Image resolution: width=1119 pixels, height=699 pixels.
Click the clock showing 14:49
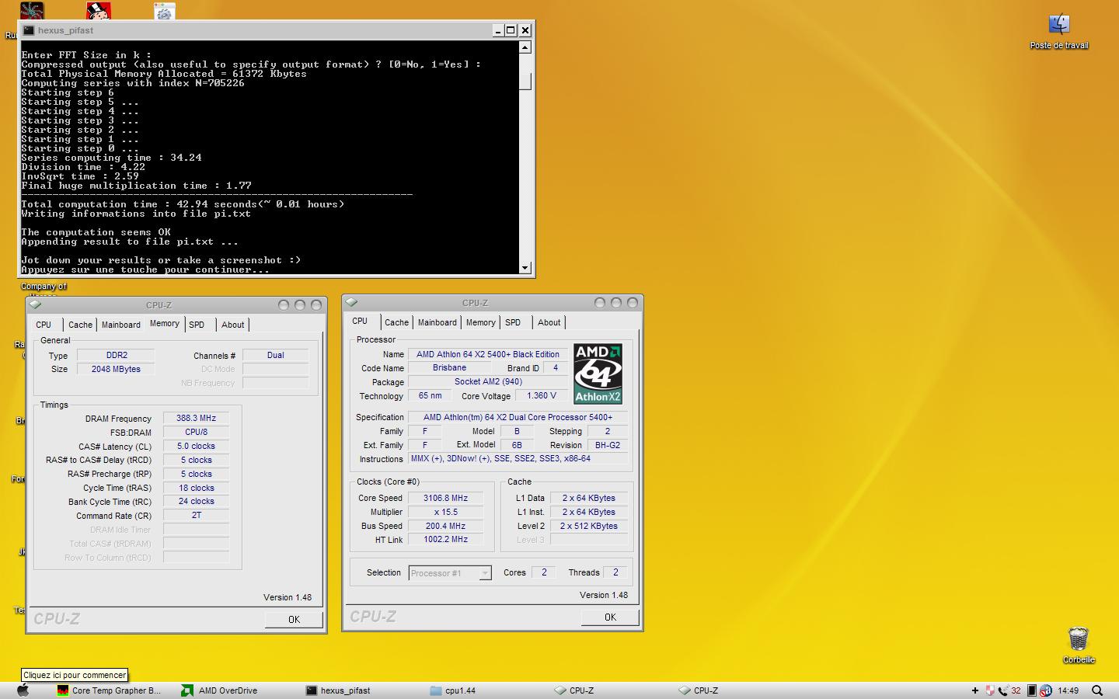[1068, 690]
